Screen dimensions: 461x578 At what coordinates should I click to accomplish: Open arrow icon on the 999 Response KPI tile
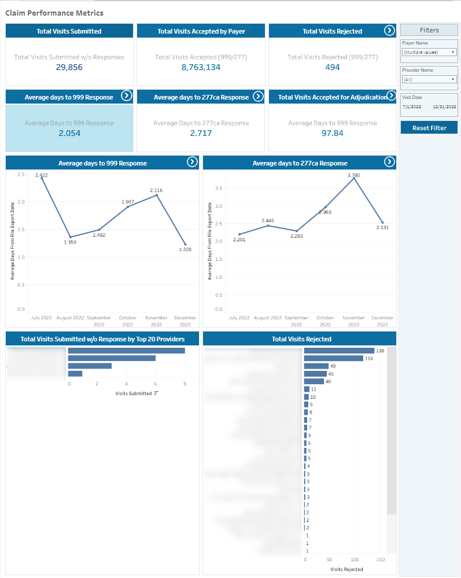coord(126,96)
